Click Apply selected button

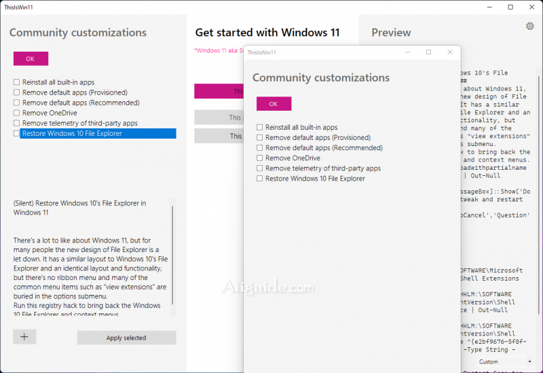click(126, 338)
